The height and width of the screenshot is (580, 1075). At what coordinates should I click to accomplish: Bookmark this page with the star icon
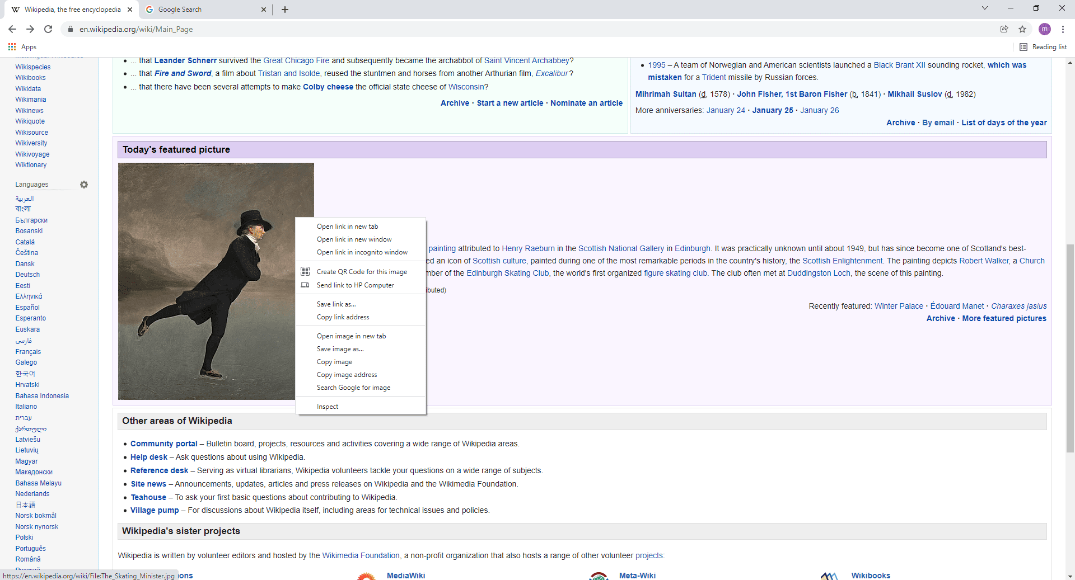pyautogui.click(x=1022, y=29)
